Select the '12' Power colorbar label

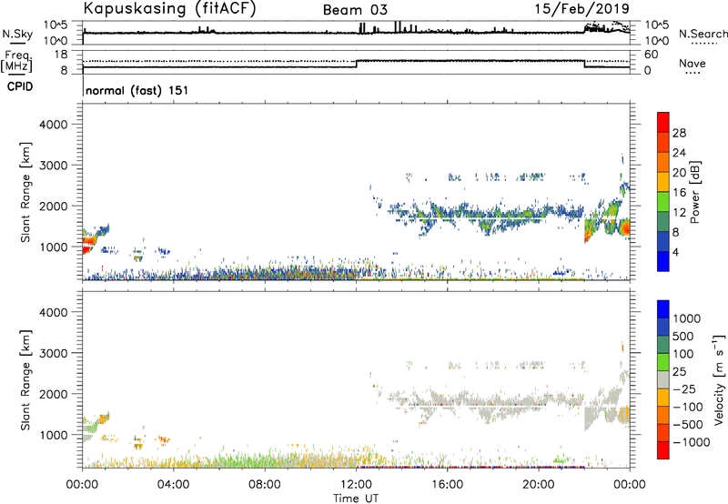(x=679, y=213)
